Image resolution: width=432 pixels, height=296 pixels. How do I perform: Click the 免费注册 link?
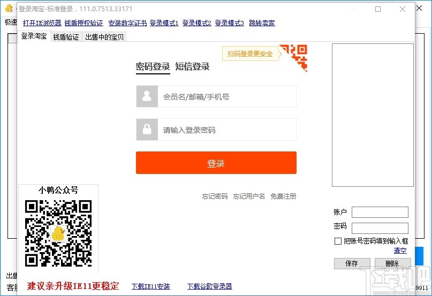point(283,196)
